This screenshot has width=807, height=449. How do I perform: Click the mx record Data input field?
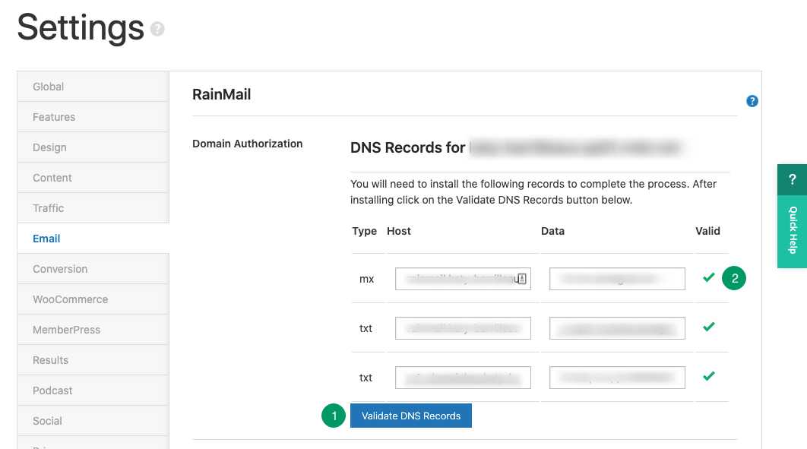617,279
